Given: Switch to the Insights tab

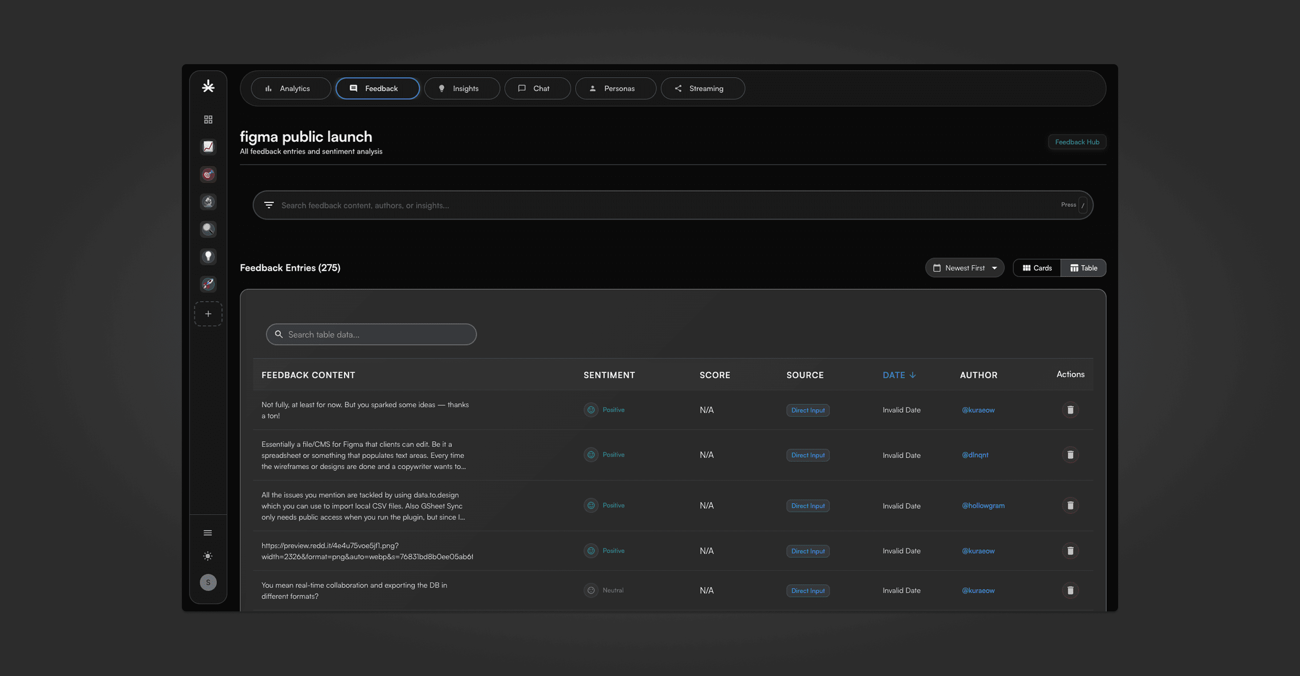Looking at the screenshot, I should (x=462, y=88).
